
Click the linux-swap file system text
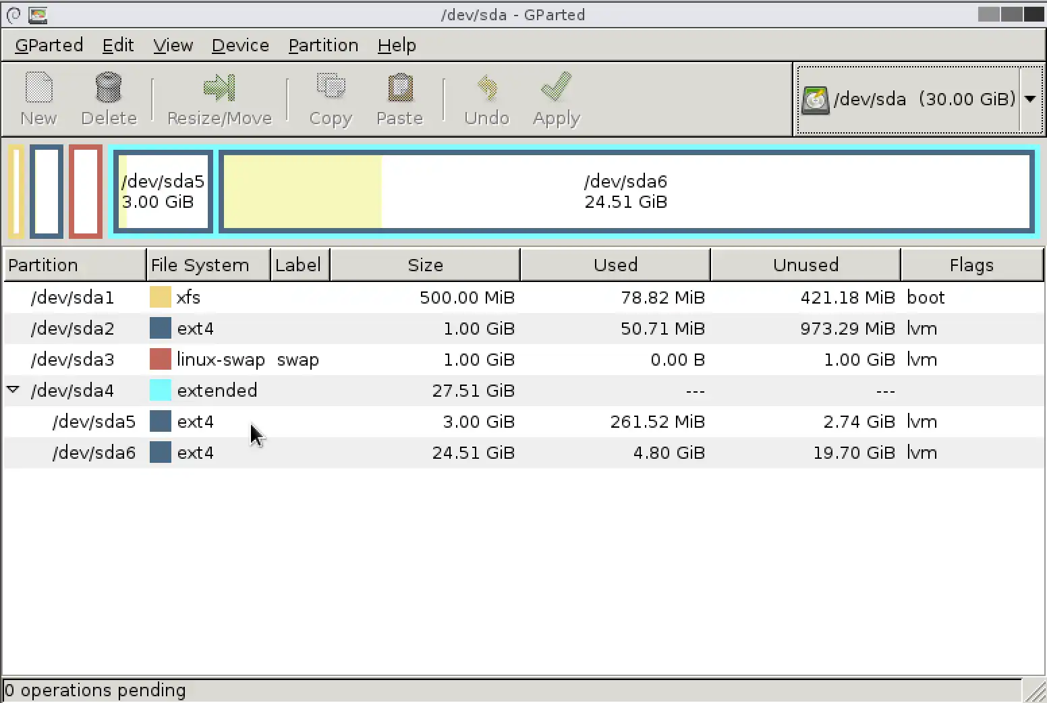(x=221, y=360)
